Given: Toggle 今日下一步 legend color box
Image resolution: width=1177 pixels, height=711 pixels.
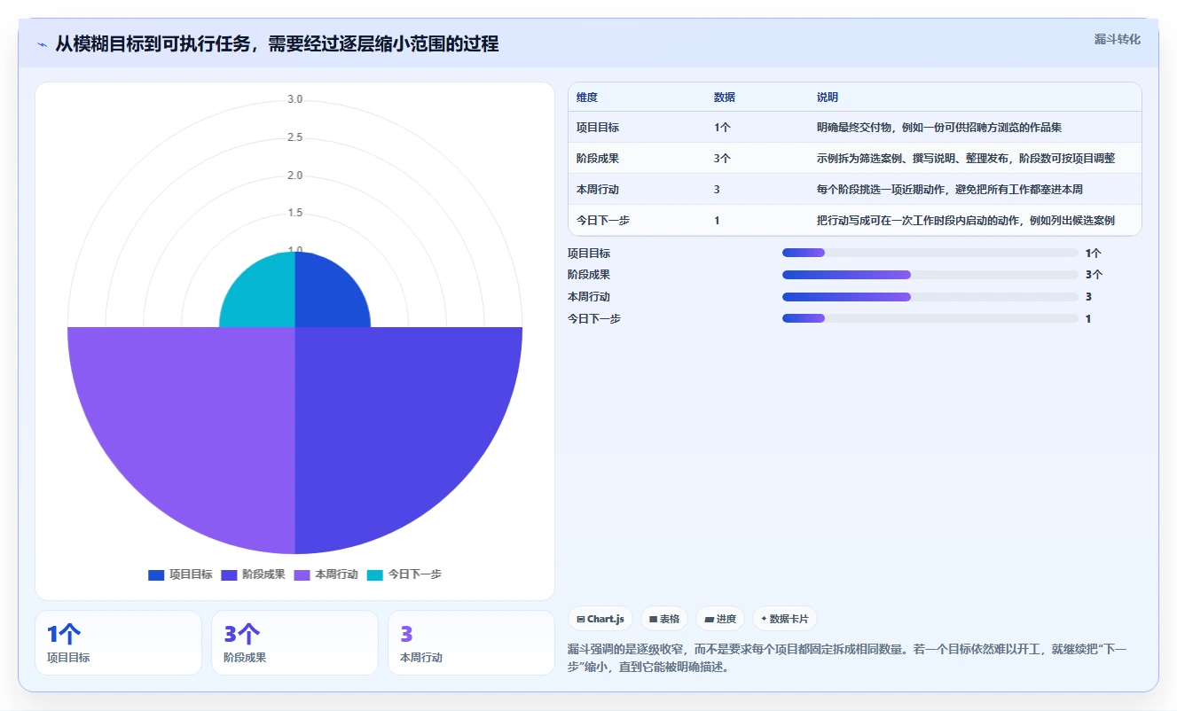Looking at the screenshot, I should point(374,574).
